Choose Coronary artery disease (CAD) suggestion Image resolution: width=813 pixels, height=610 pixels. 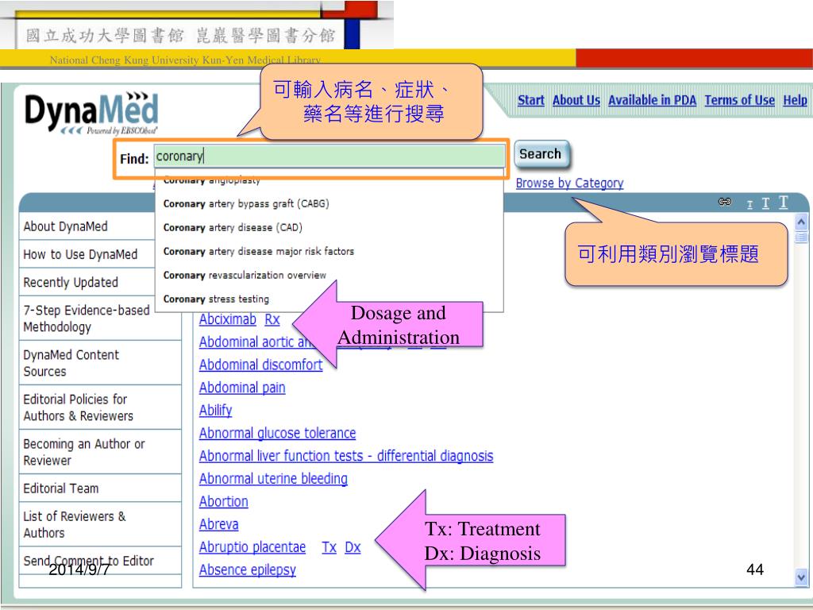tap(329, 228)
